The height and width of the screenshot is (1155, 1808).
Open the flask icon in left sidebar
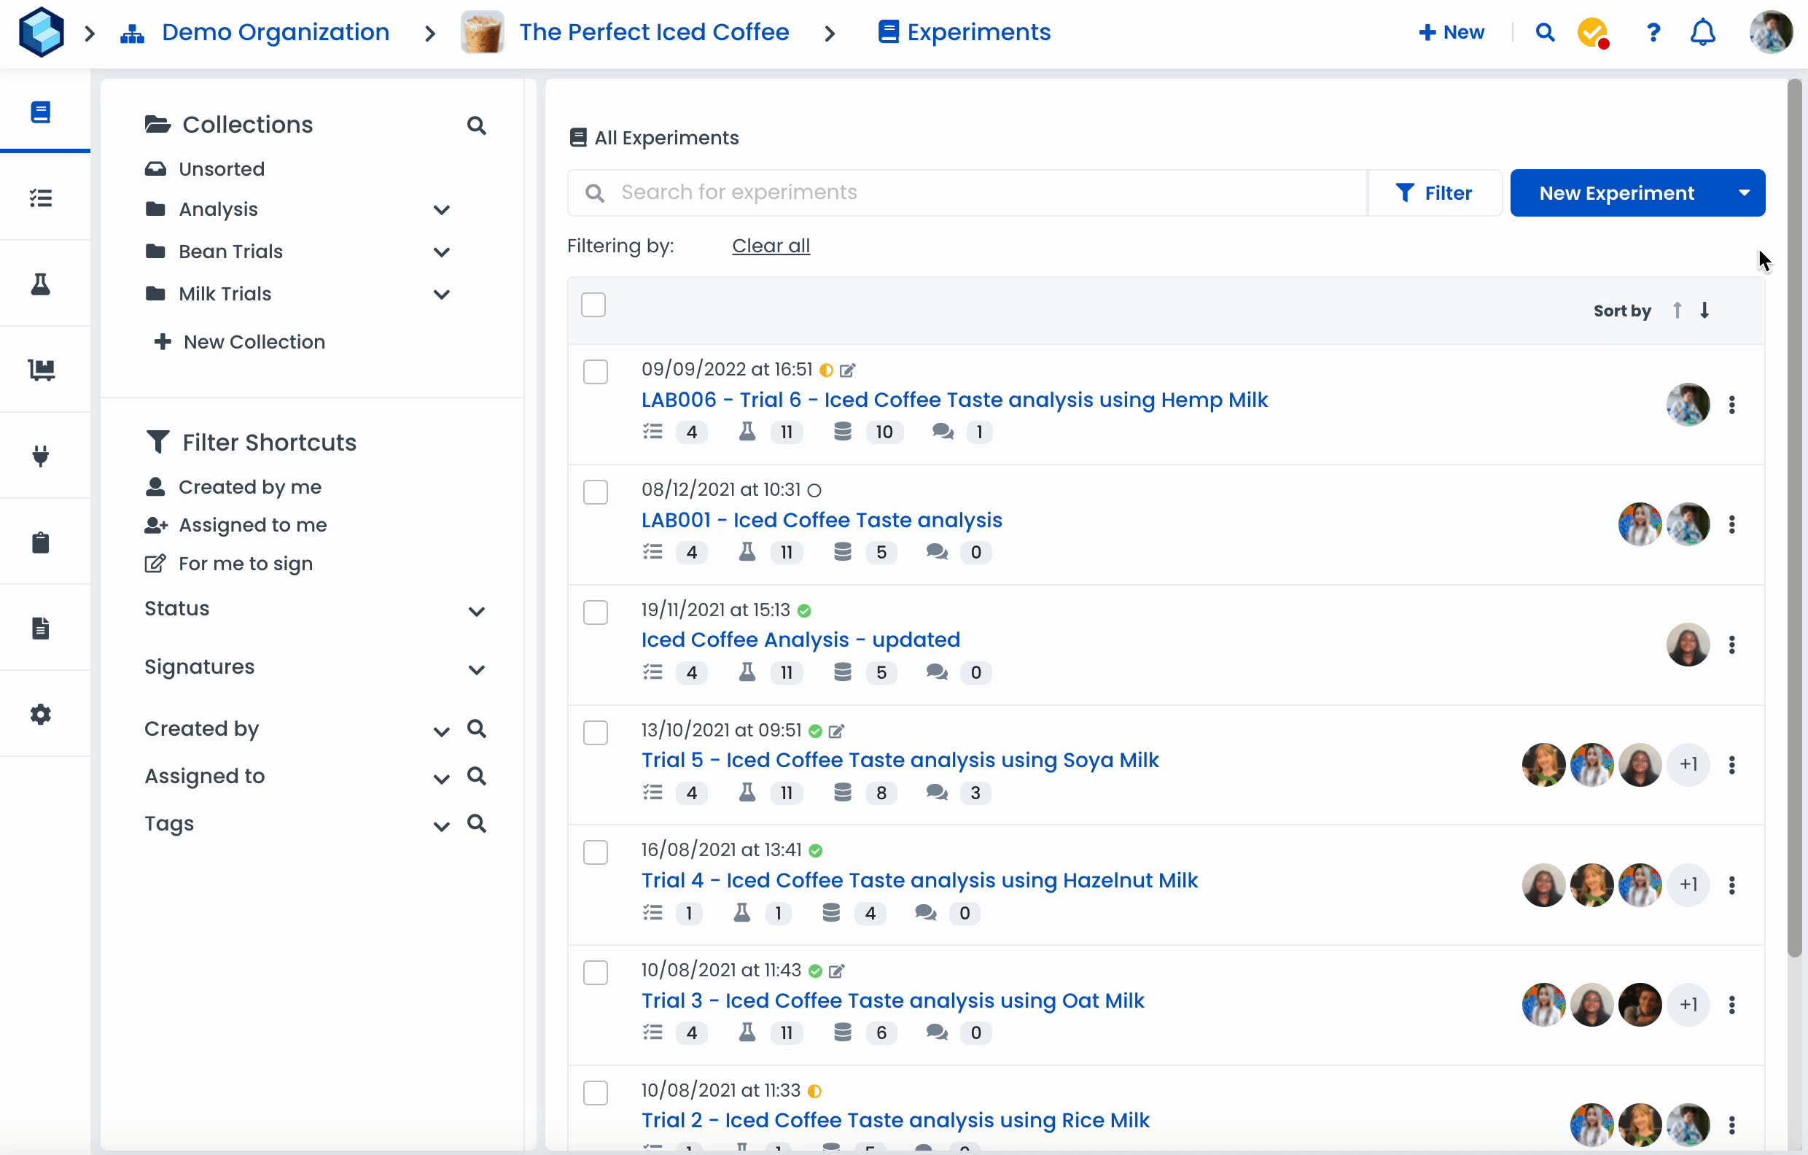41,284
